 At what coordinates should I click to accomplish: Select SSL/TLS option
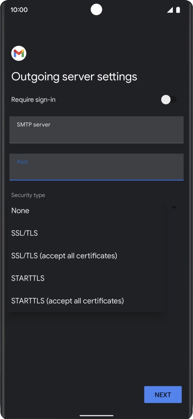(85, 233)
